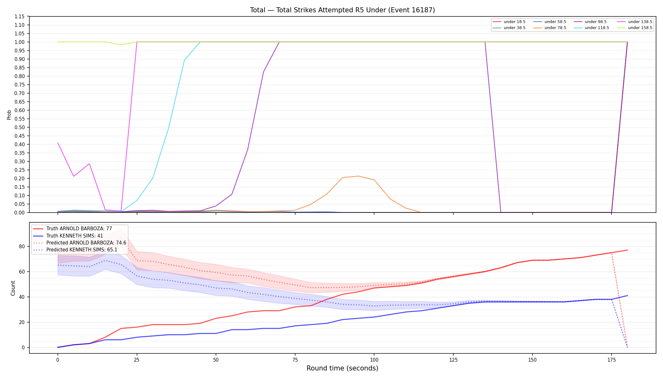Click the 60 tick on Count axis
Screen dimensions: 663x379
(22, 272)
